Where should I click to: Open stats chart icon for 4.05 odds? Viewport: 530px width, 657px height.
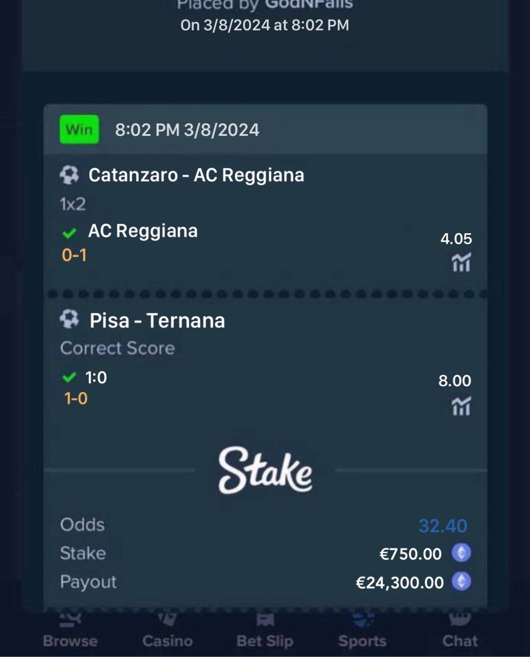click(461, 262)
